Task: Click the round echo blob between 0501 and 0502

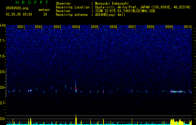Action: point(31,90)
